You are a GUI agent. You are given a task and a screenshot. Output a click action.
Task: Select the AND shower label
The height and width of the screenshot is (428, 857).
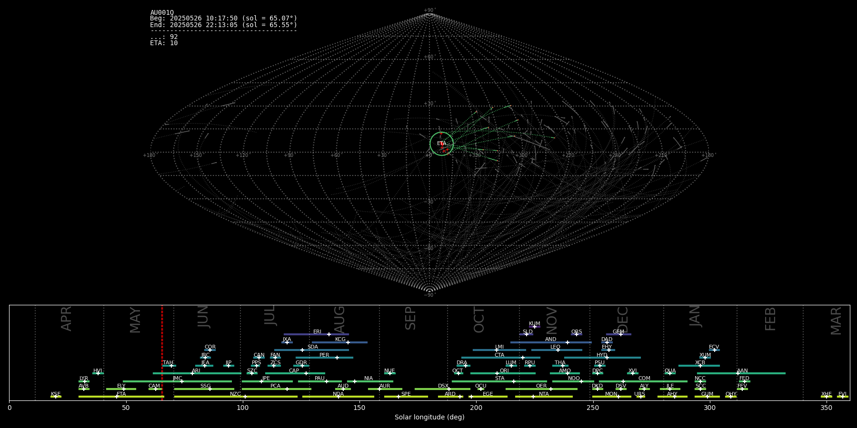550,340
